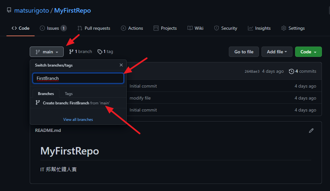Click the branch icon beside Create branch
The width and height of the screenshot is (330, 191).
pyautogui.click(x=38, y=102)
